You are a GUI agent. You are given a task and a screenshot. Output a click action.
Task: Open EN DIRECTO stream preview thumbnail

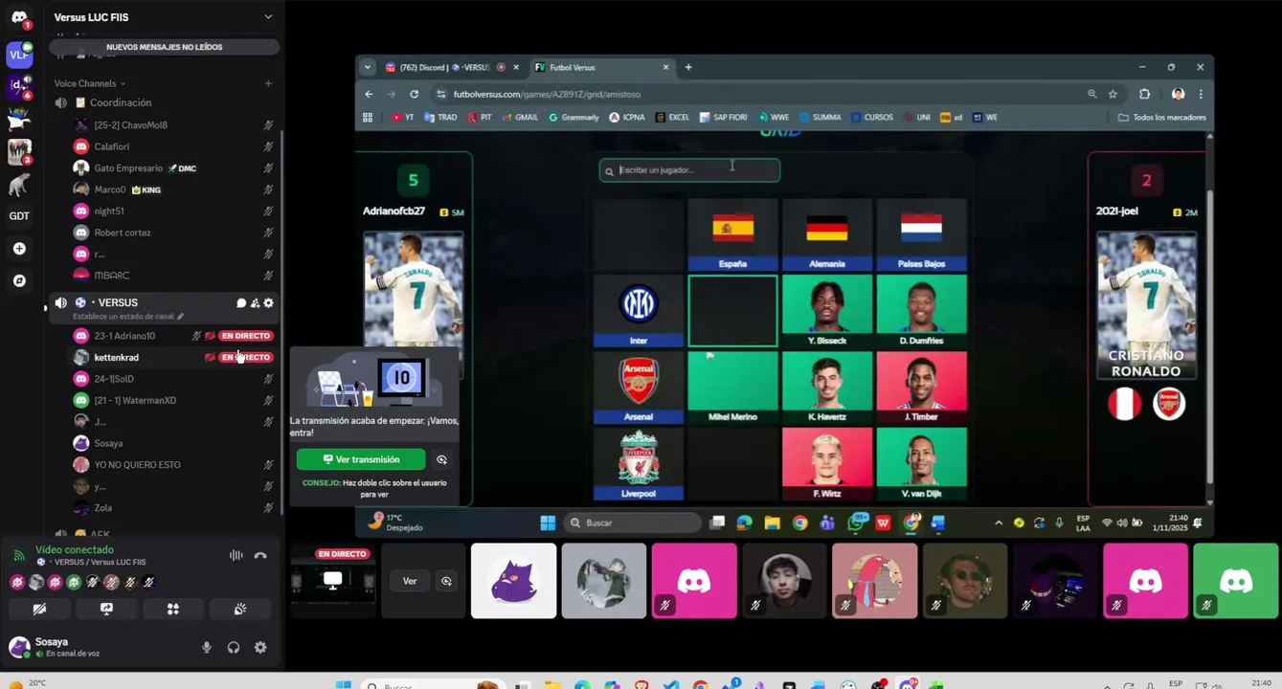click(x=332, y=581)
